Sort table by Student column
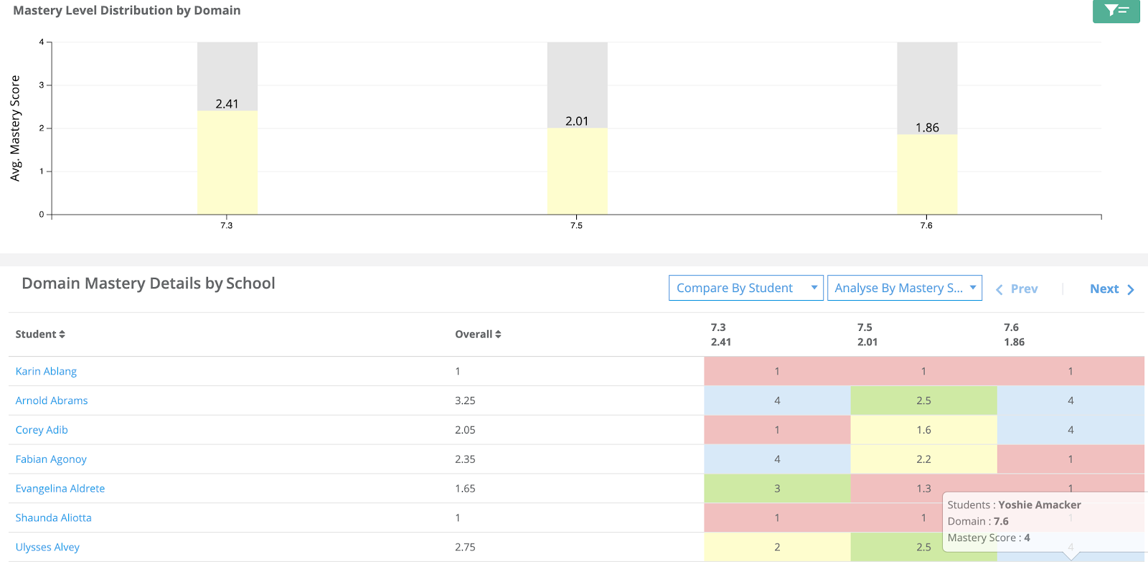The width and height of the screenshot is (1148, 562). point(40,334)
